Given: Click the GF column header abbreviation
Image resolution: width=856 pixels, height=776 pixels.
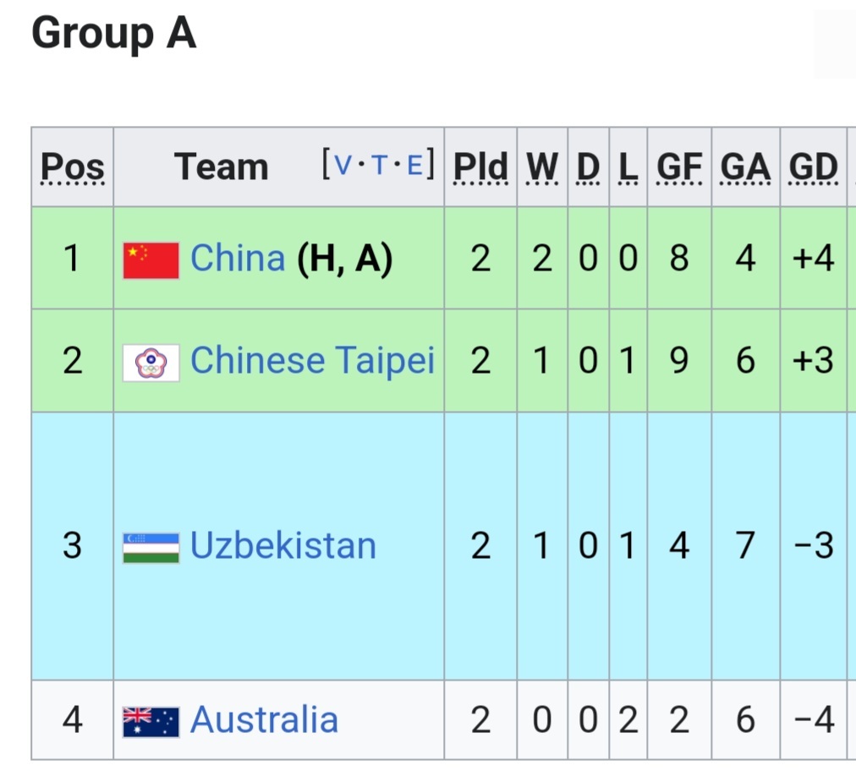Looking at the screenshot, I should [x=679, y=167].
